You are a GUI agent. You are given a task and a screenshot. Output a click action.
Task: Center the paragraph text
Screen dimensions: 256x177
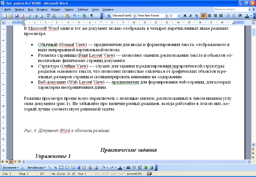coord(209,16)
